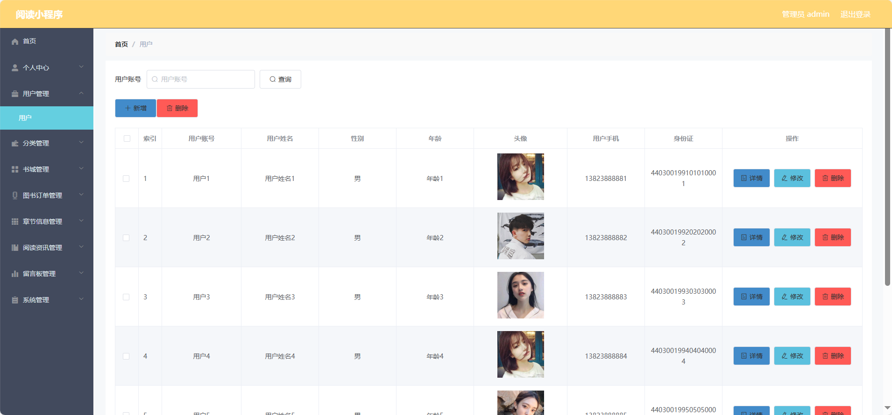
Task: Click the trash icon in 用户1's 删除 button
Action: pyautogui.click(x=825, y=178)
